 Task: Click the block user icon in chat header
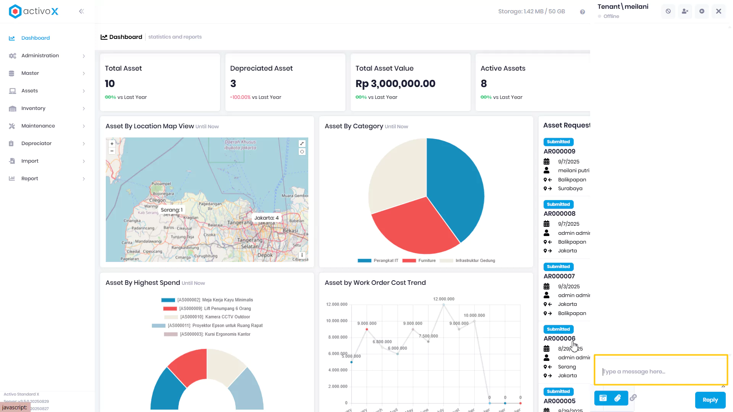coord(668,11)
